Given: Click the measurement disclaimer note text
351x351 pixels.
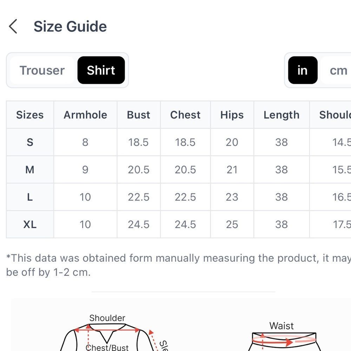Looking at the screenshot, I should tap(179, 265).
